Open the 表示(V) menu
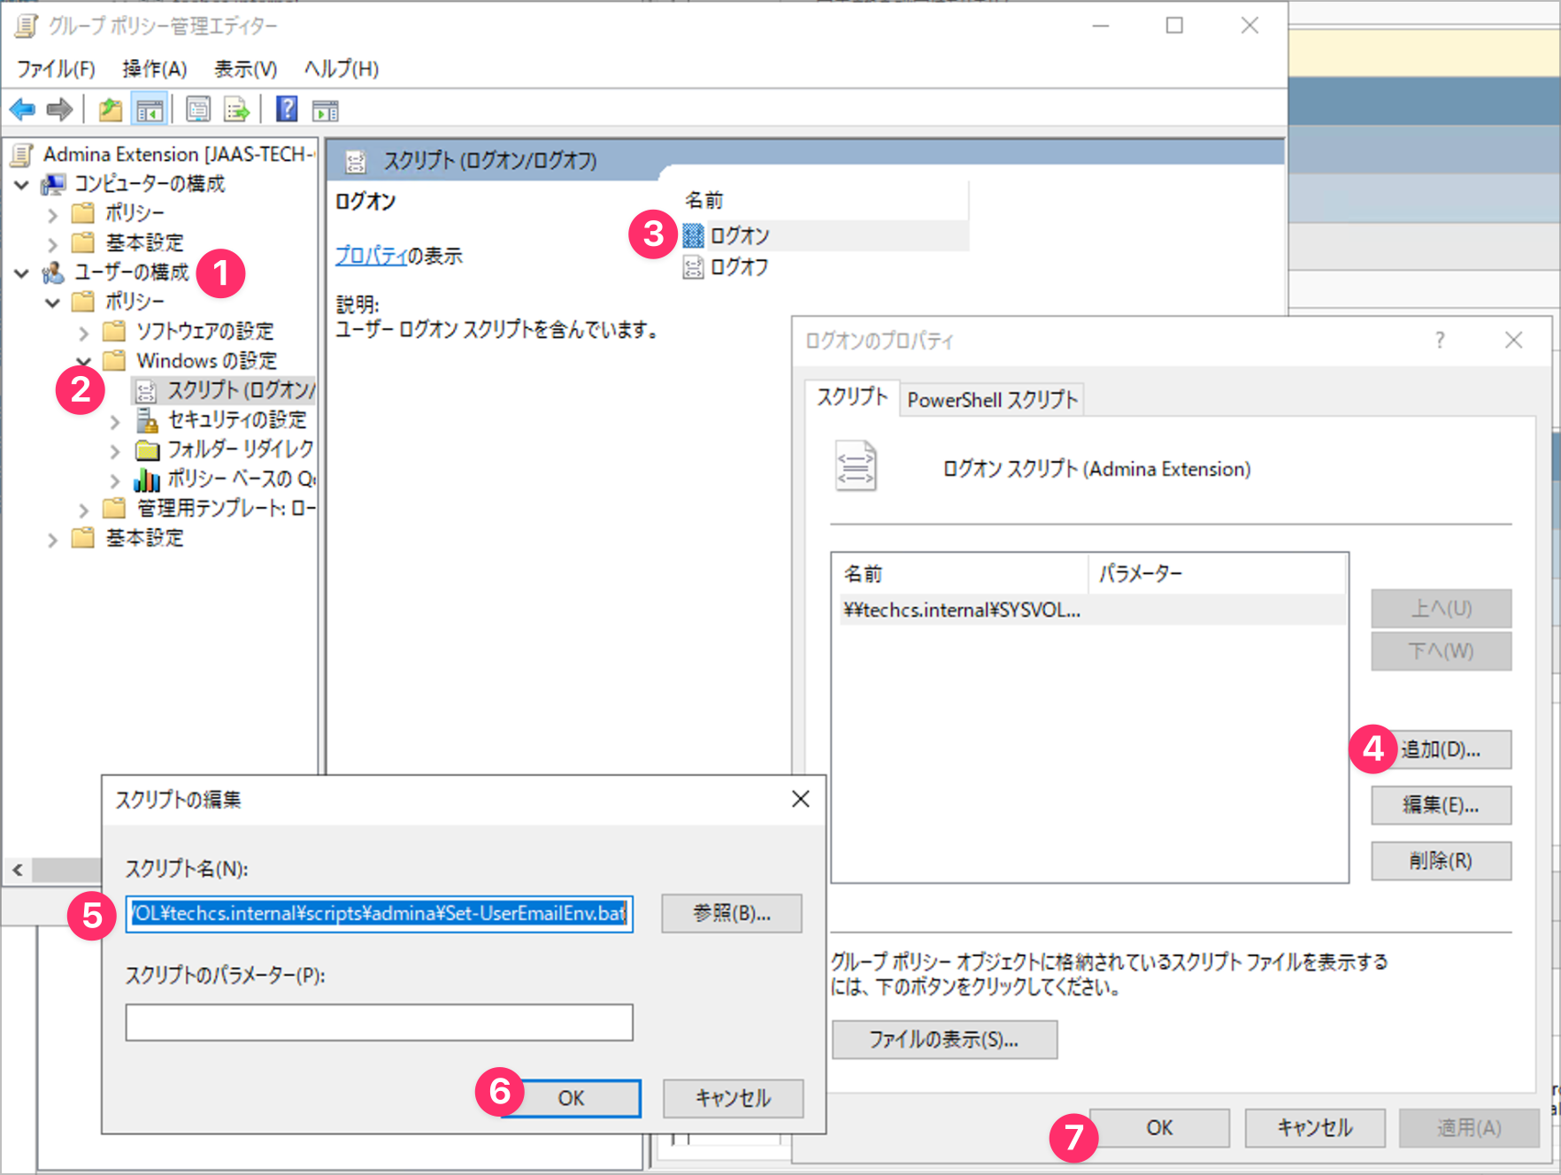This screenshot has width=1561, height=1175. click(x=246, y=69)
